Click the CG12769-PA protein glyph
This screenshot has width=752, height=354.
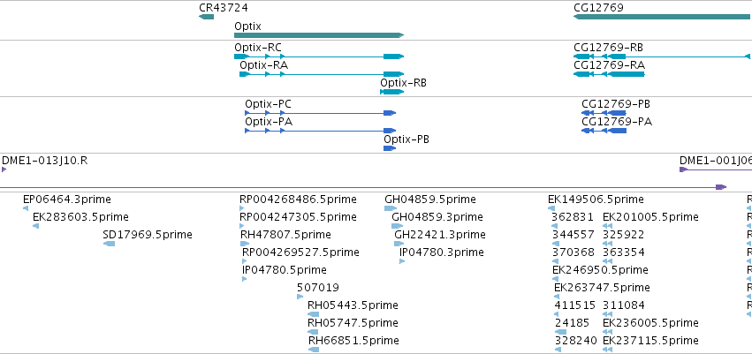pyautogui.click(x=604, y=131)
